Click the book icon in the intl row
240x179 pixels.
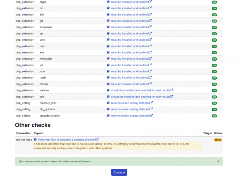tap(108, 65)
